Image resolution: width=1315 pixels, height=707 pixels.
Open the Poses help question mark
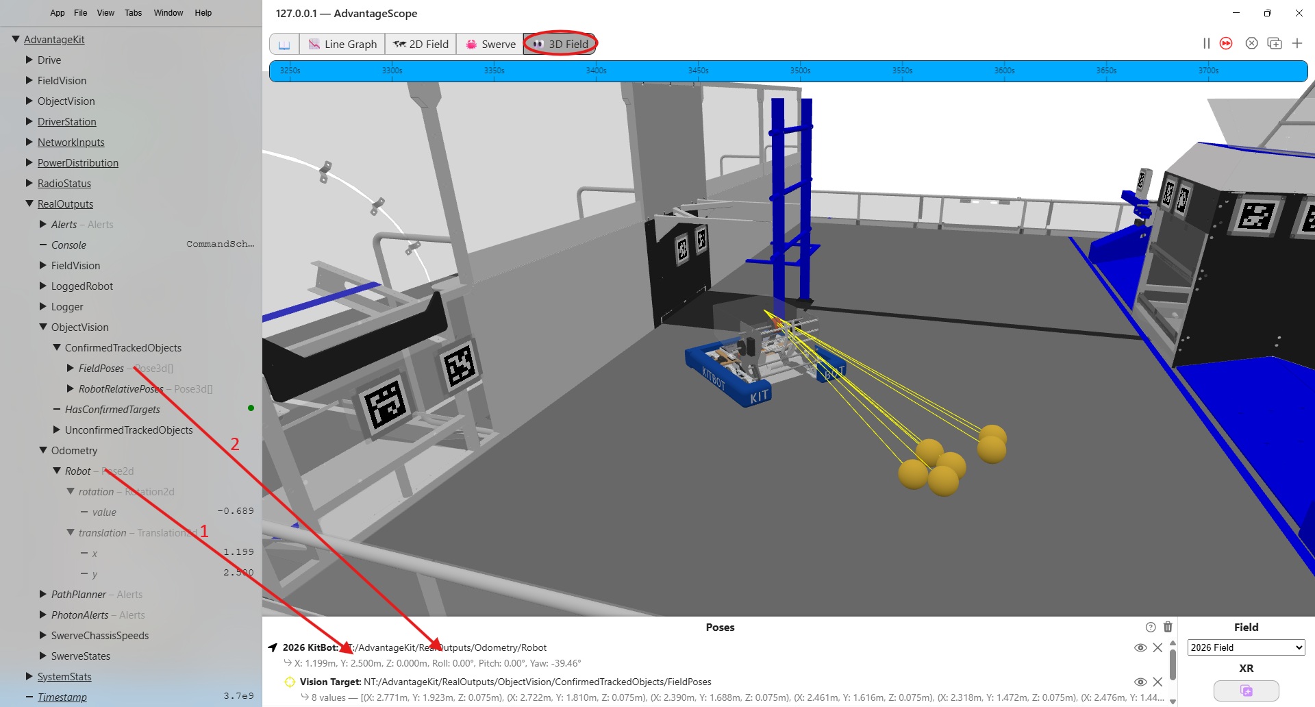(1151, 627)
